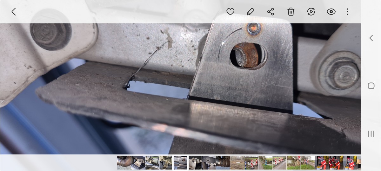The width and height of the screenshot is (381, 171).
Task: Open recent apps with three-line button
Action: click(x=371, y=134)
